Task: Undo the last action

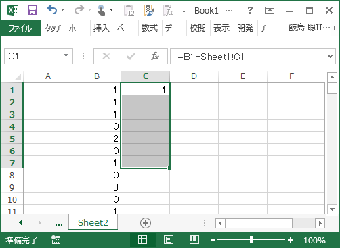Action: pyautogui.click(x=52, y=10)
